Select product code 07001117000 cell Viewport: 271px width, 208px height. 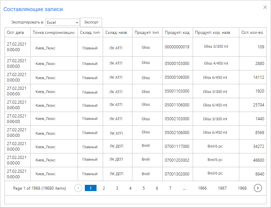(x=178, y=146)
